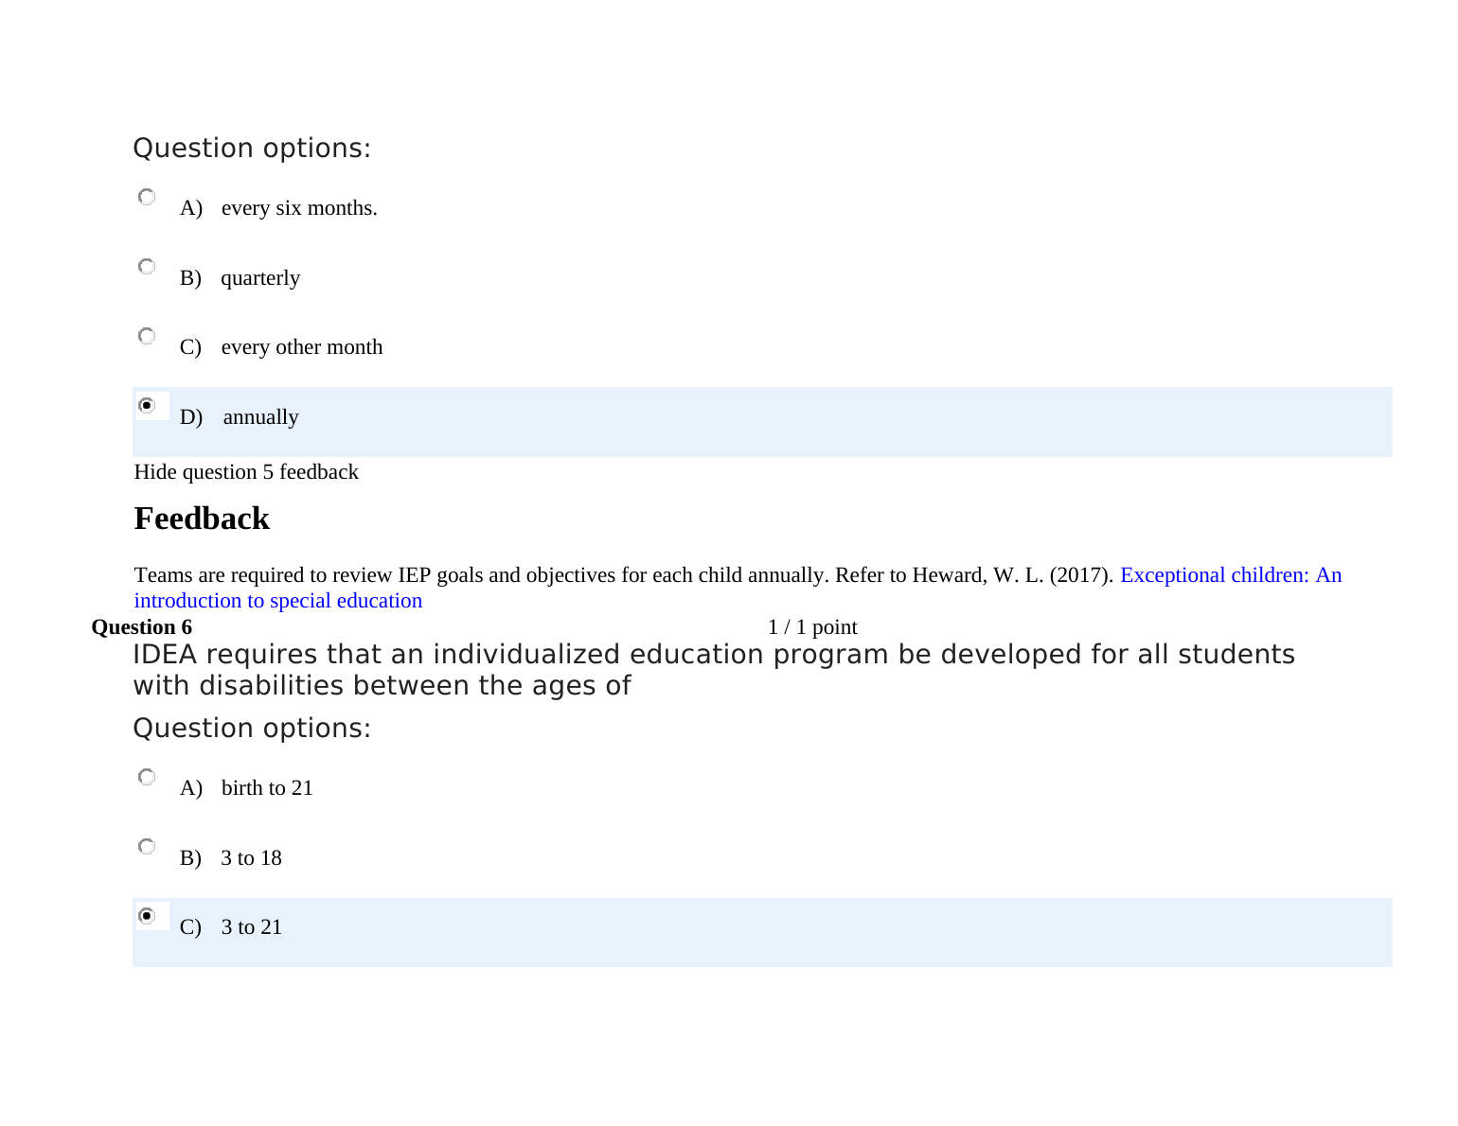Choose the radio button beside "3 to 18"
Image resolution: width=1458 pixels, height=1126 pixels.
click(147, 846)
